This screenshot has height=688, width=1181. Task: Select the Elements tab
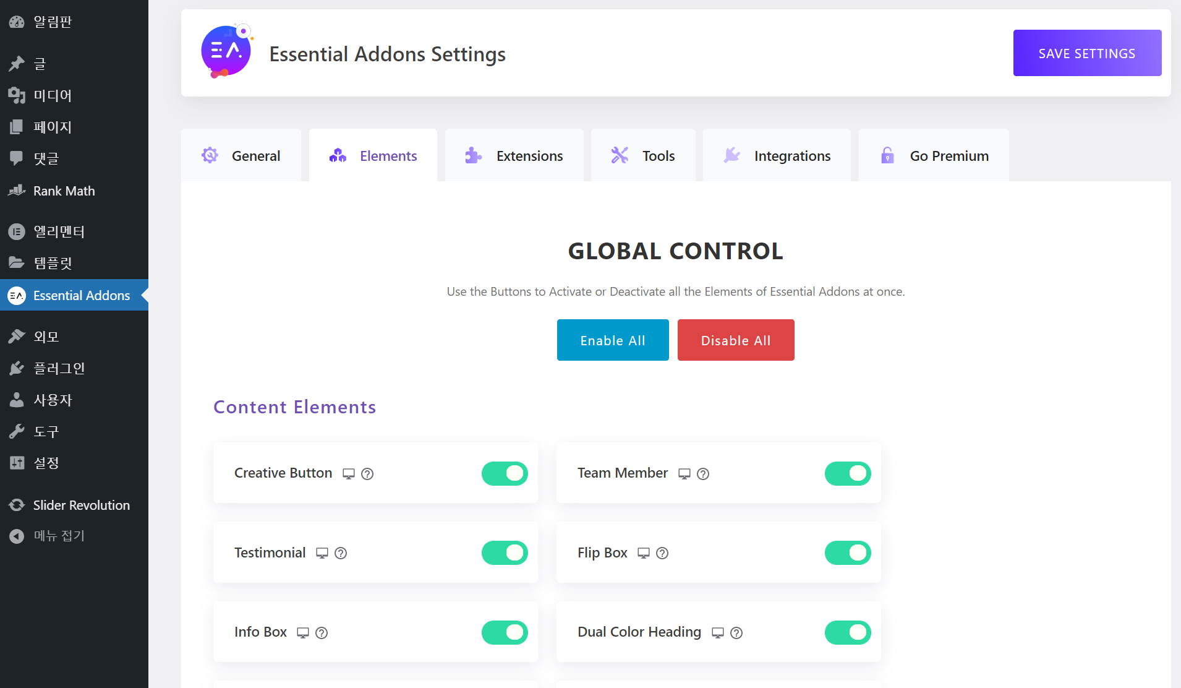pyautogui.click(x=373, y=155)
